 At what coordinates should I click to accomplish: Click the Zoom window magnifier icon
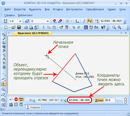pyautogui.click(x=114, y=27)
